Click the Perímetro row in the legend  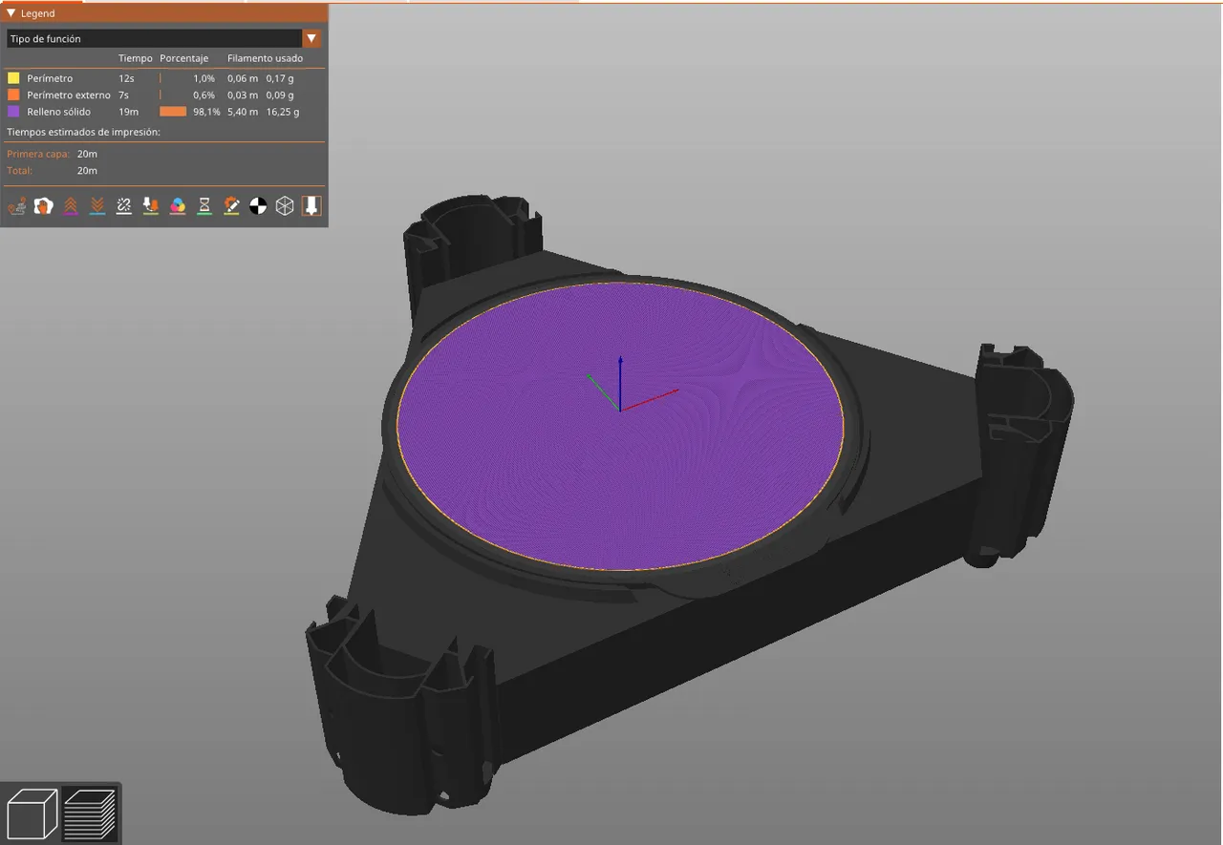pos(48,77)
